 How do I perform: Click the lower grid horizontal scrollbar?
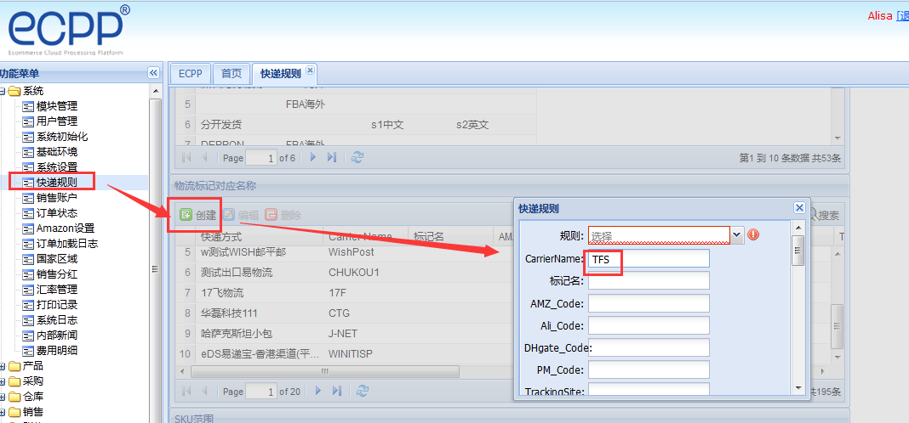323,372
